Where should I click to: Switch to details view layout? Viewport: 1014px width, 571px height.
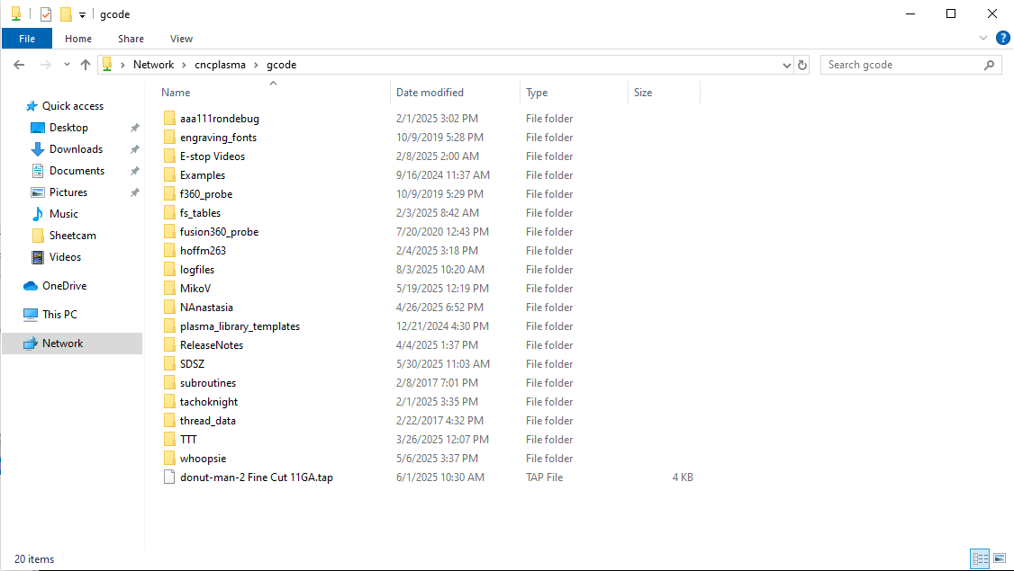pos(980,558)
